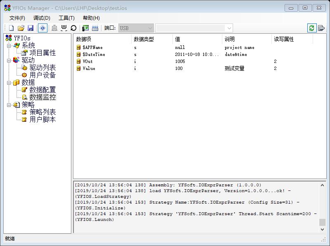Create a new project file from toolbar
The width and height of the screenshot is (330, 246).
[12, 28]
